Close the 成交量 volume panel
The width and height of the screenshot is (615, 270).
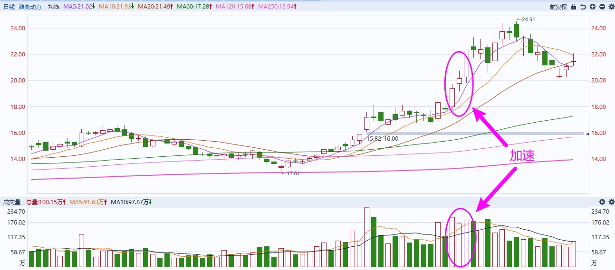tap(602, 202)
